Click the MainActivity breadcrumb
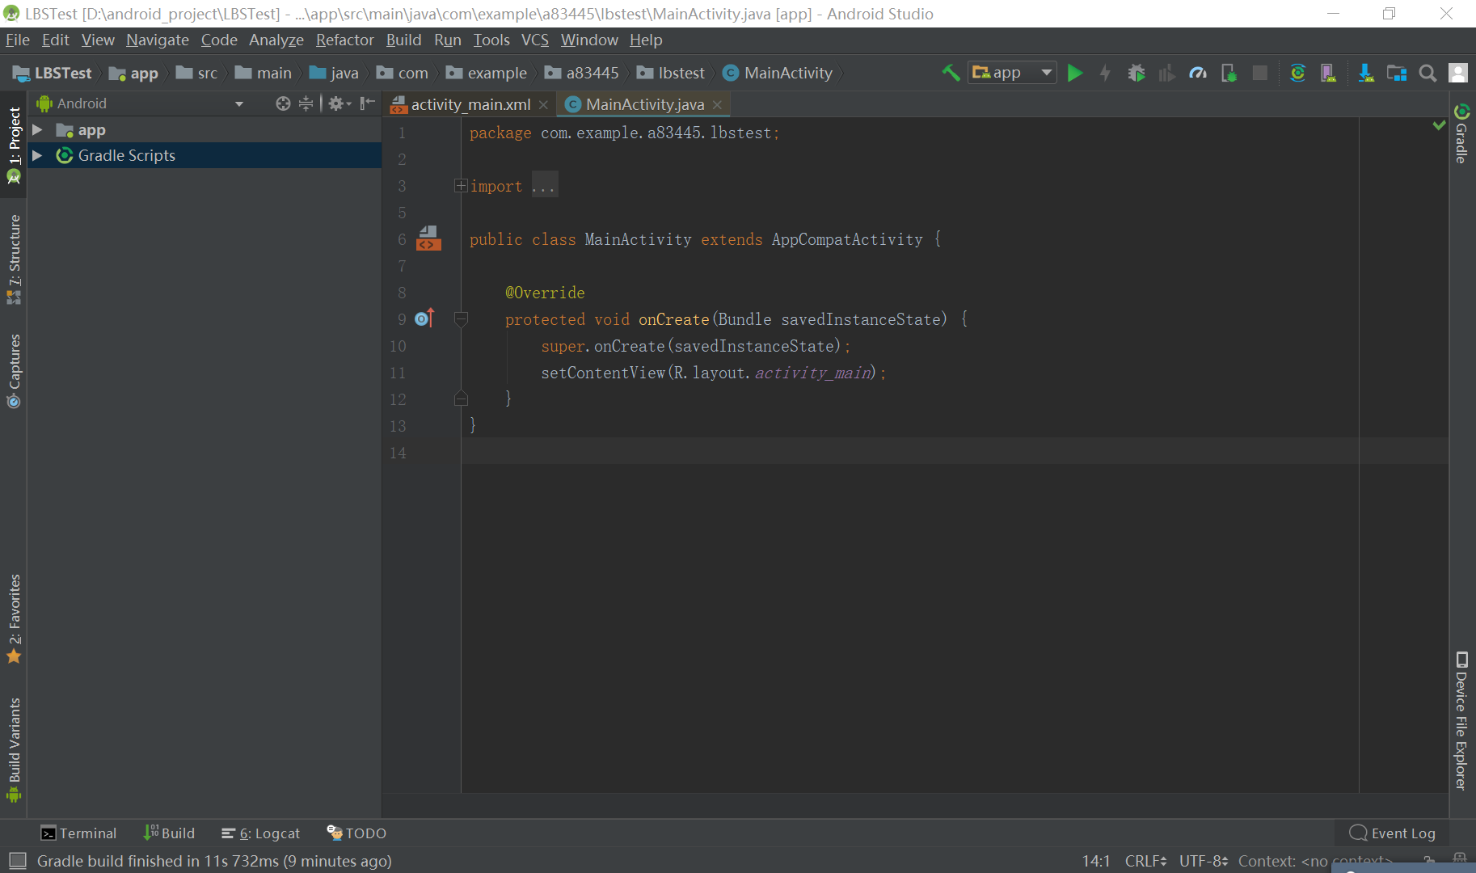 click(778, 73)
